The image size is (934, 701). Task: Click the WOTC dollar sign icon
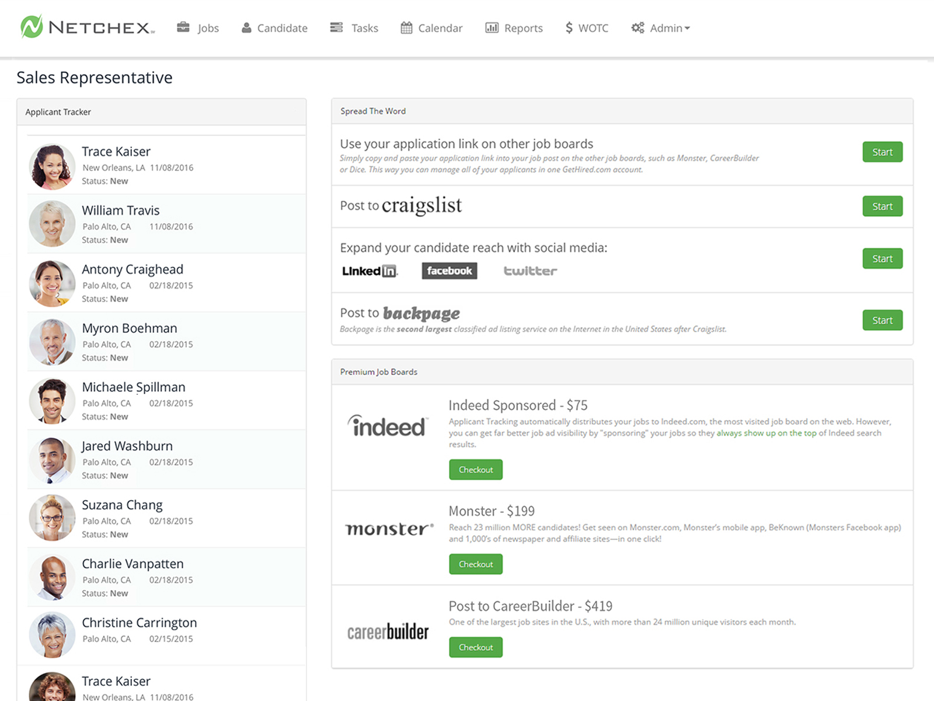pos(569,27)
